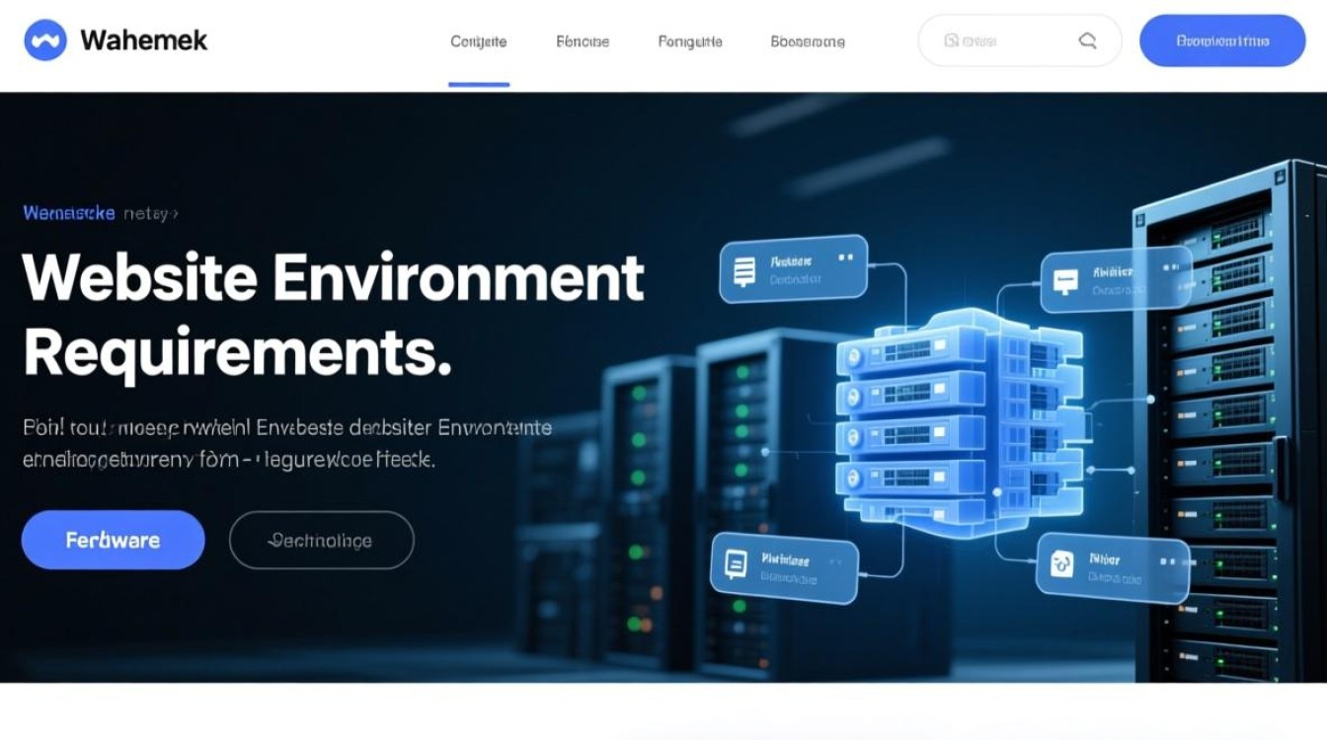1327x740 pixels.
Task: Open the Fencise navigation item
Action: (583, 41)
